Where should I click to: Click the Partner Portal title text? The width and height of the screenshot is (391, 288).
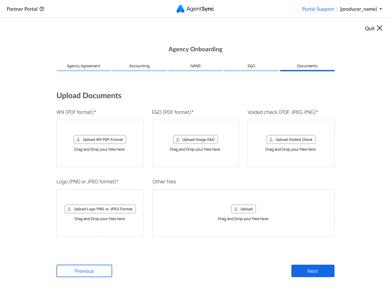pos(22,9)
